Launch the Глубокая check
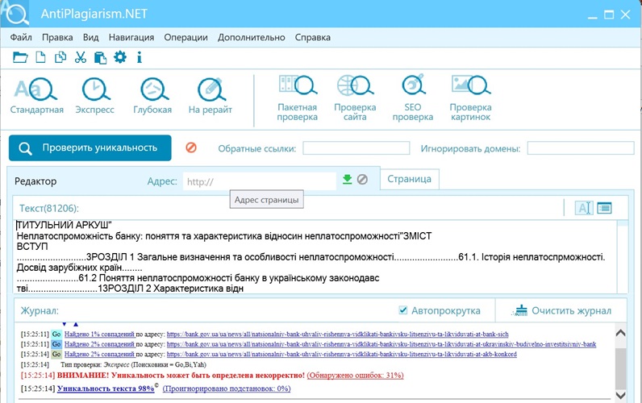642x403 pixels. pos(152,97)
